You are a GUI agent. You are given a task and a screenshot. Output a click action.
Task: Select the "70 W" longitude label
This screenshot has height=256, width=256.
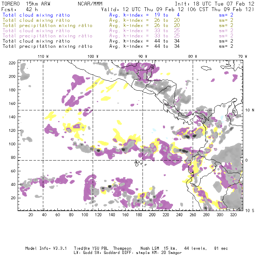coord(243,56)
